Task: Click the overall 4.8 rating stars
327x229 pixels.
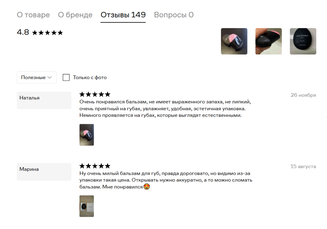Action: (48, 33)
